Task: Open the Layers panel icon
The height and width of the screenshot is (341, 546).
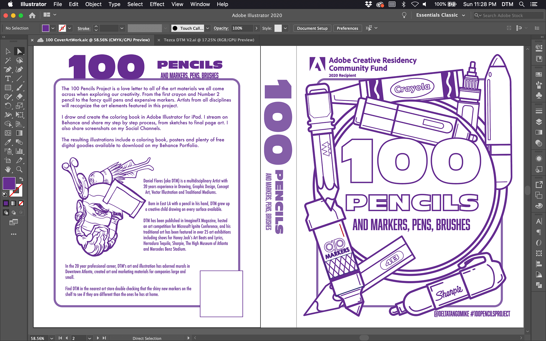Action: [x=539, y=122]
